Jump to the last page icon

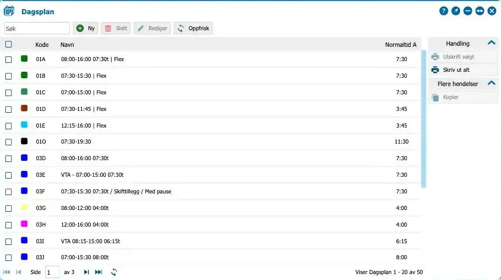point(99,272)
